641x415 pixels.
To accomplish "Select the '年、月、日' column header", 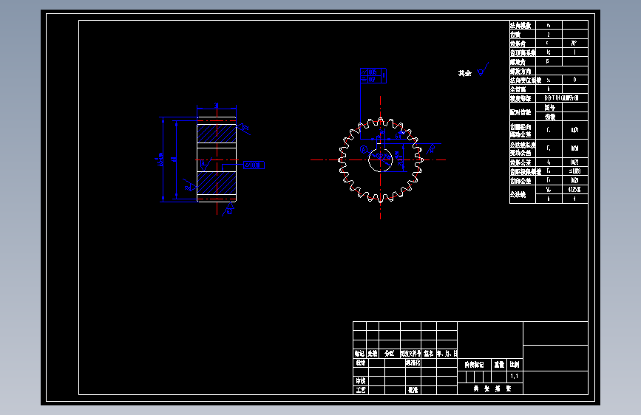I will click(447, 353).
